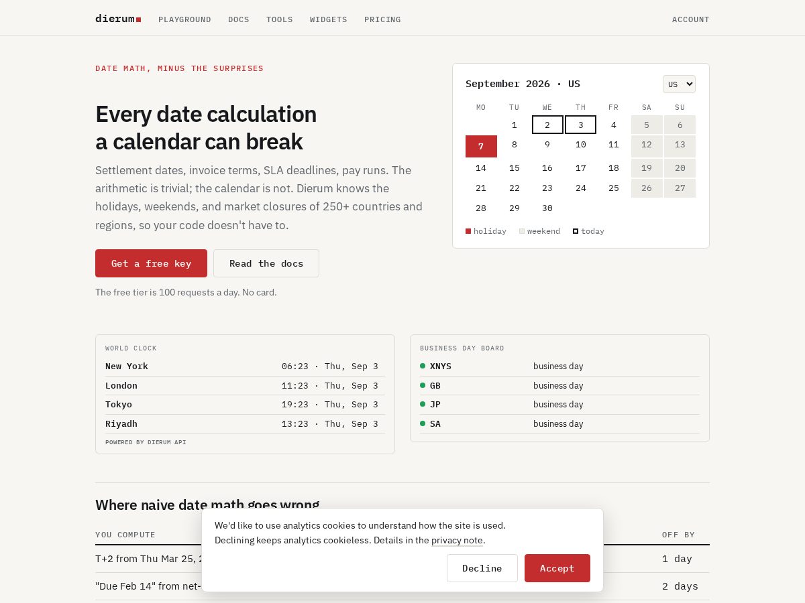The image size is (805, 603).
Task: Select September 3 in the calendar
Action: [580, 125]
